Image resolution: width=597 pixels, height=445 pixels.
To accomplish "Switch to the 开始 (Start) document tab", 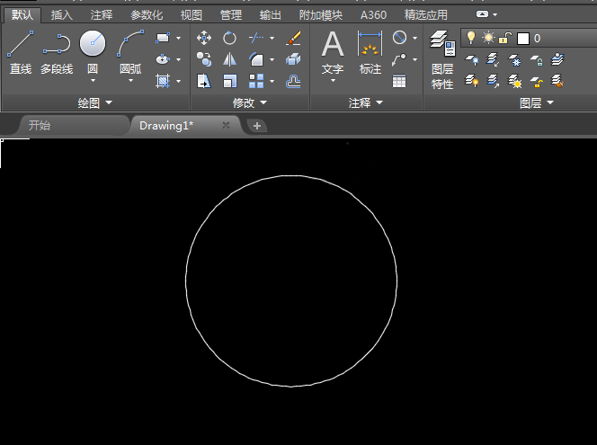I will (40, 126).
